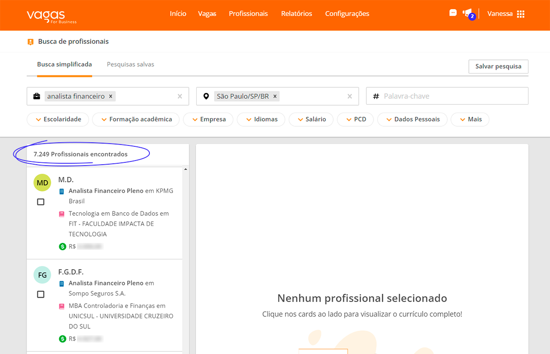Click Analista Financeiro Pleno em KPMG Brasil text
Screen dimensions: 550x354
click(x=121, y=196)
